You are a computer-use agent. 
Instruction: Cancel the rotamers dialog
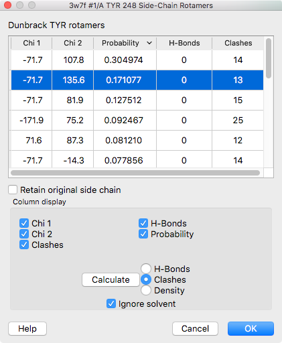tap(195, 328)
